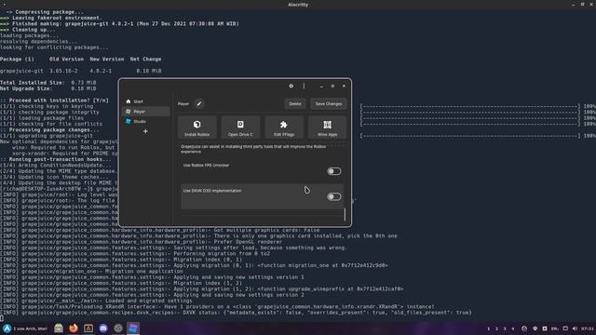Click the round info icon in Grapejuice header
596x335 pixels.
291,87
